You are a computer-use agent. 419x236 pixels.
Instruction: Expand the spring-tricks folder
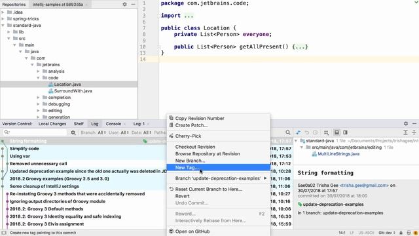(3, 19)
